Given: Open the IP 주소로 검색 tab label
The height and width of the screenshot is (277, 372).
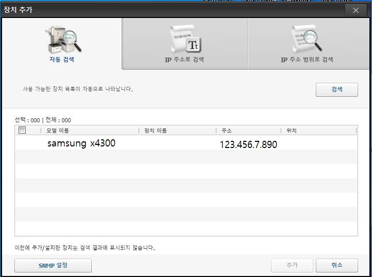Looking at the screenshot, I should 184,60.
